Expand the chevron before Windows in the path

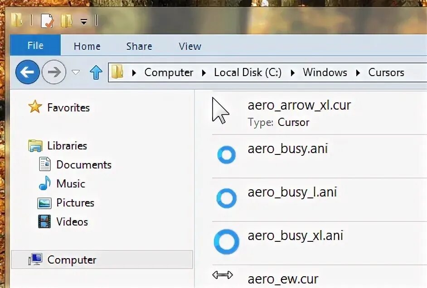[292, 73]
